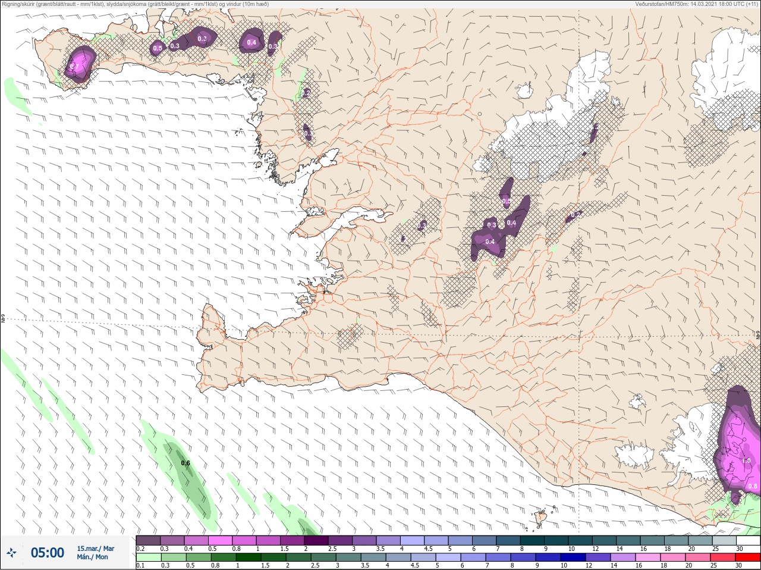Click the rain legend swatch between 10 and 12
Viewport: 761px width, 570px height.
pos(573,558)
